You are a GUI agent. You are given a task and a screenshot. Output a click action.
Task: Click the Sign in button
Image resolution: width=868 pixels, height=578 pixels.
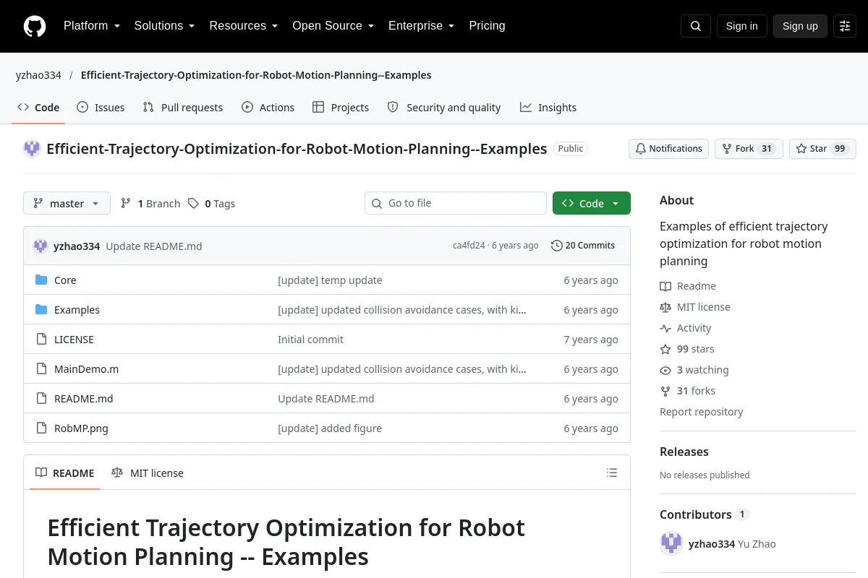741,26
